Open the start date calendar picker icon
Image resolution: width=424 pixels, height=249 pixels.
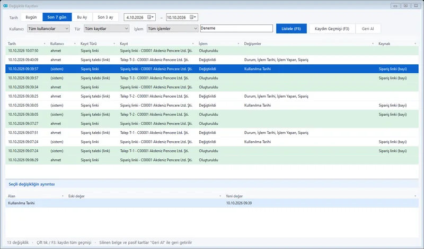pos(151,17)
